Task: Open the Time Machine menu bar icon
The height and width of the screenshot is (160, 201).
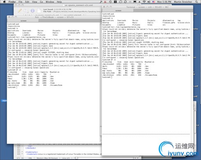Action: [x=110, y=2]
